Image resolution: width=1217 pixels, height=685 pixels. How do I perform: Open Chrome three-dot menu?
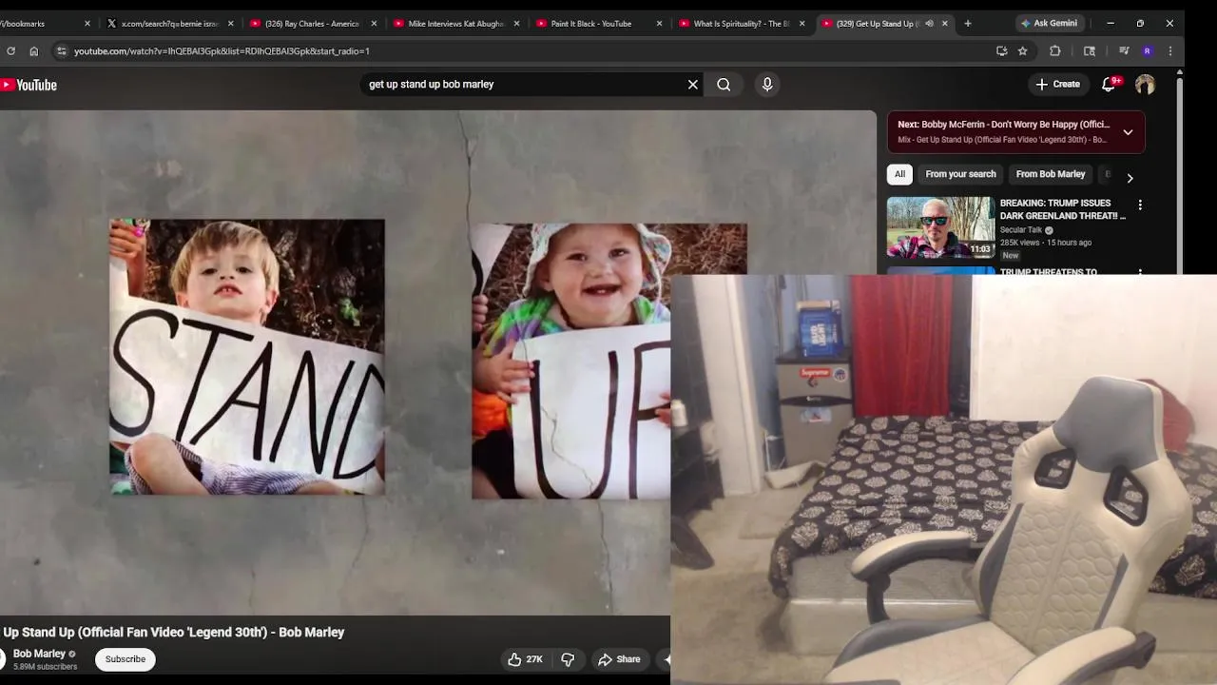[1170, 51]
